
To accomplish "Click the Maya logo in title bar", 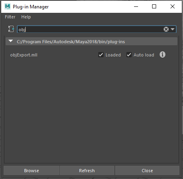I will click(x=8, y=6).
